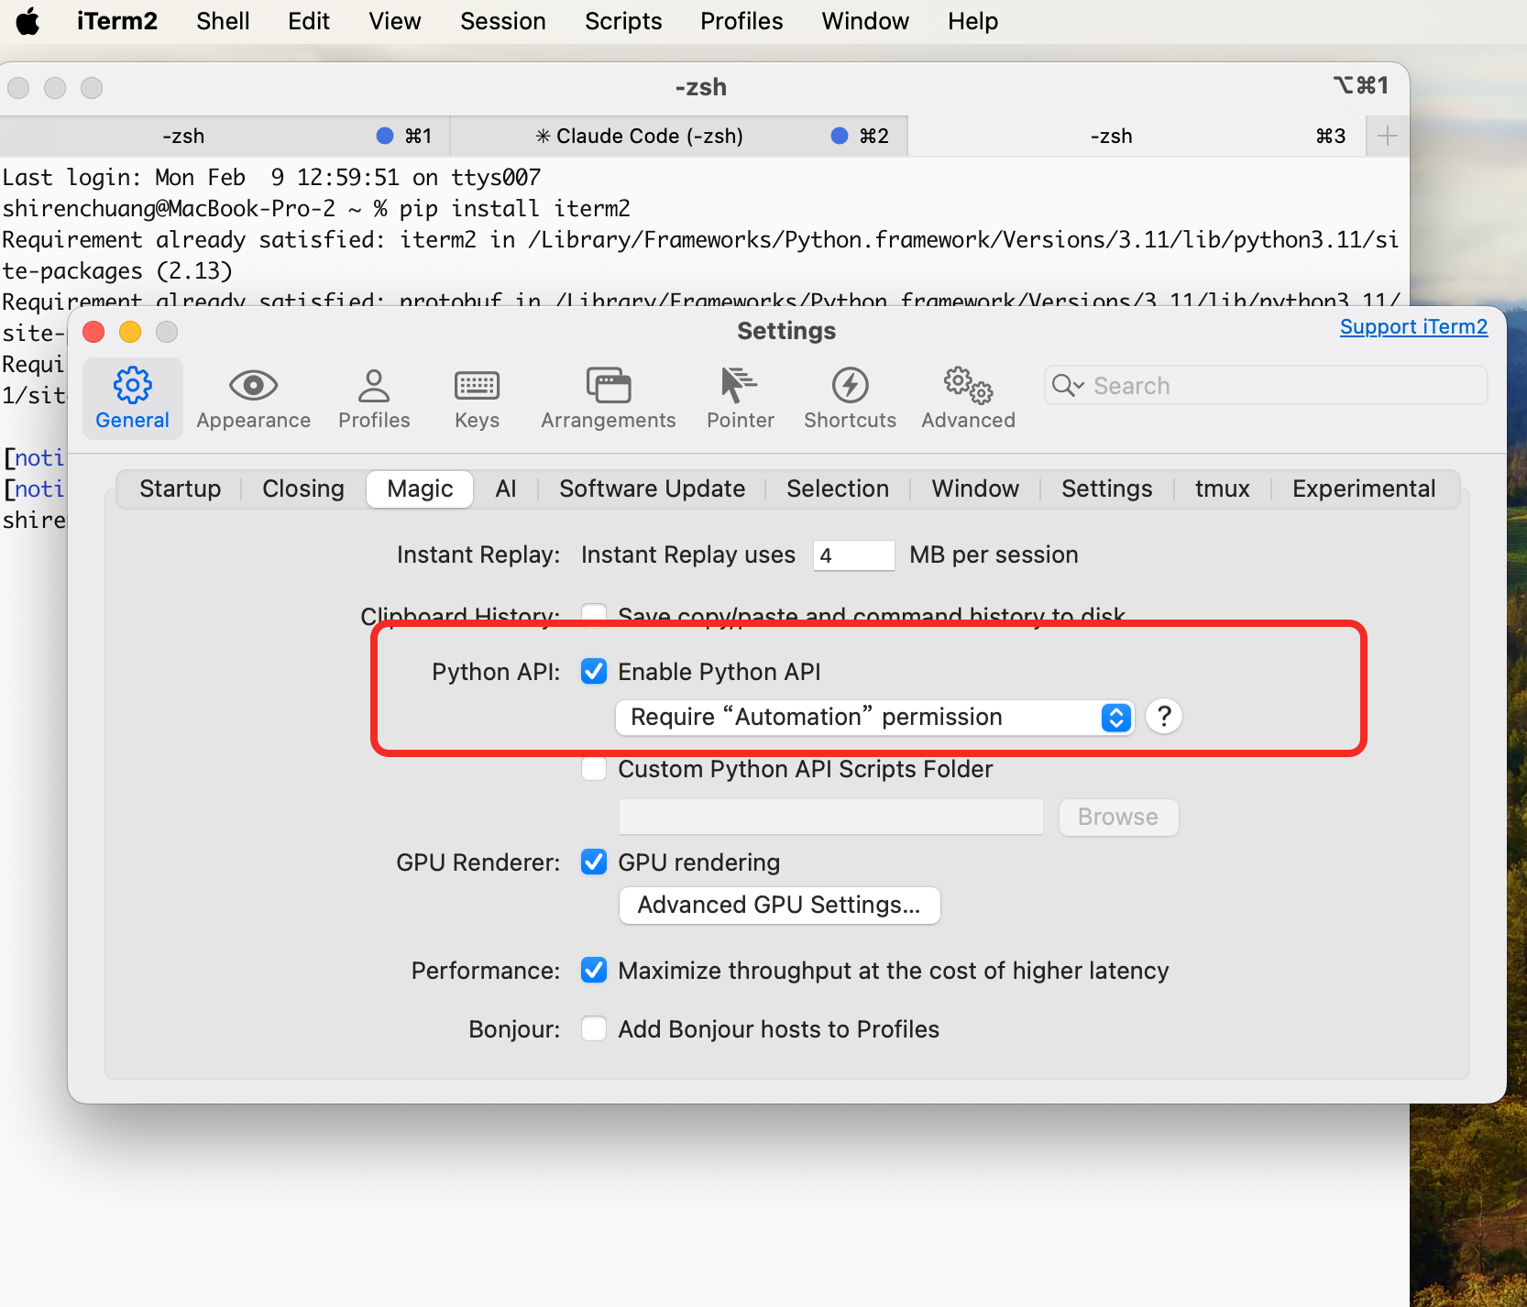Switch to the Closing tab
The height and width of the screenshot is (1307, 1527).
point(303,489)
